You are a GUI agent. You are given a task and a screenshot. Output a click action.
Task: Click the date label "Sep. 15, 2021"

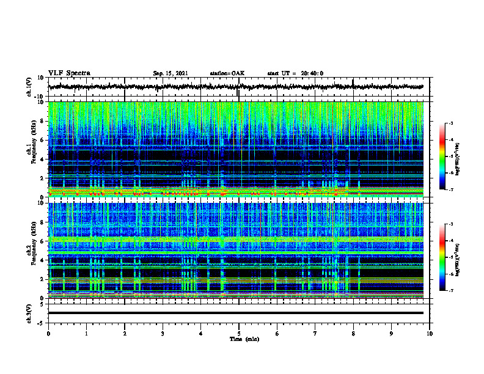(170, 73)
